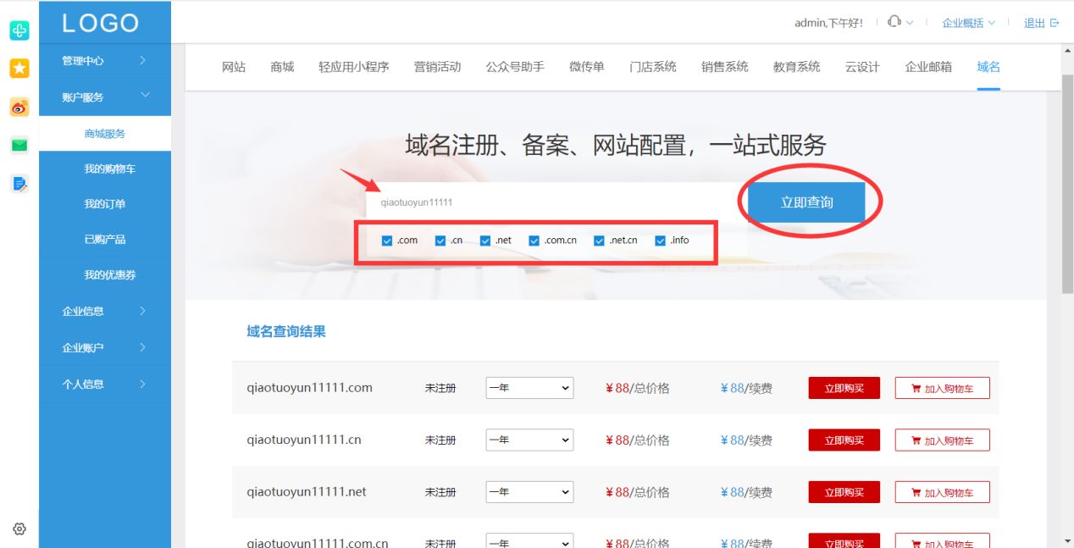The image size is (1074, 548).
Task: Toggle the .info domain checkbox
Action: coord(660,240)
